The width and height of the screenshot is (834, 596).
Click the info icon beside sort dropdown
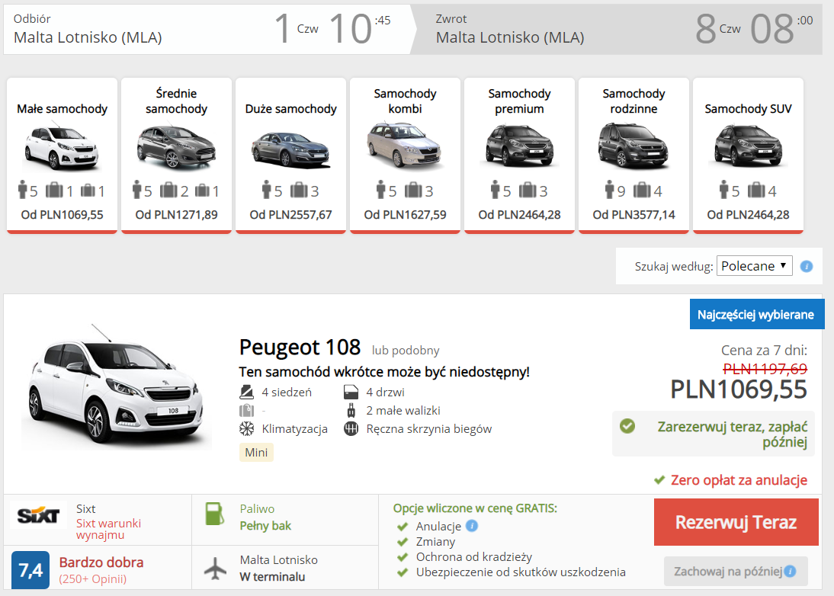pyautogui.click(x=807, y=266)
